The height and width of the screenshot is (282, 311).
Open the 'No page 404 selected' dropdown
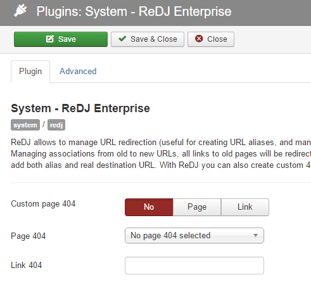point(194,235)
